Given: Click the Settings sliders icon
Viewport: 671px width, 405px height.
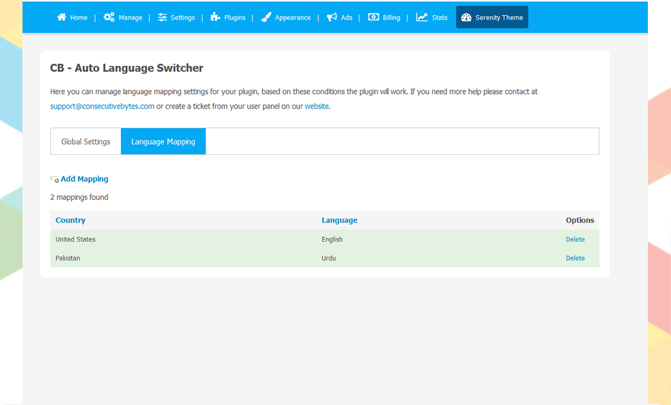Looking at the screenshot, I should tap(162, 17).
